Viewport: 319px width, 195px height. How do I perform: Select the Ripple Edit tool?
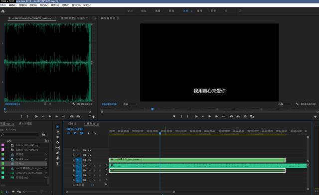(x=58, y=137)
